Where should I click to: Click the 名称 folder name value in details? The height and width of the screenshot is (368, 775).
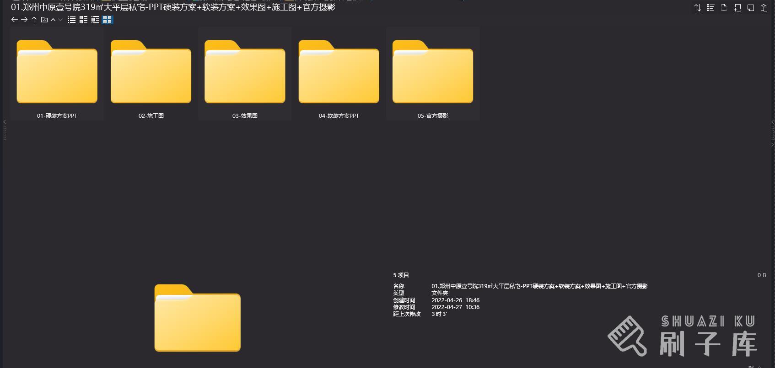click(x=539, y=286)
